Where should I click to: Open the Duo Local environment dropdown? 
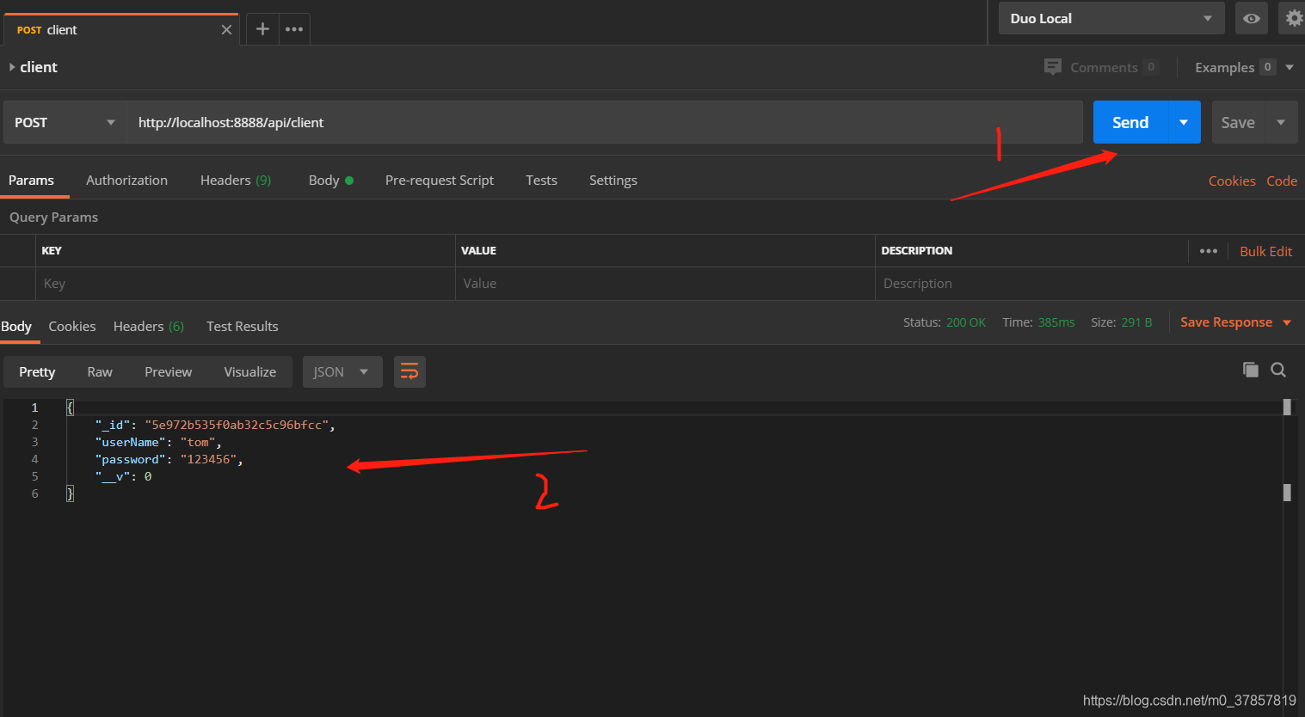click(x=1111, y=18)
